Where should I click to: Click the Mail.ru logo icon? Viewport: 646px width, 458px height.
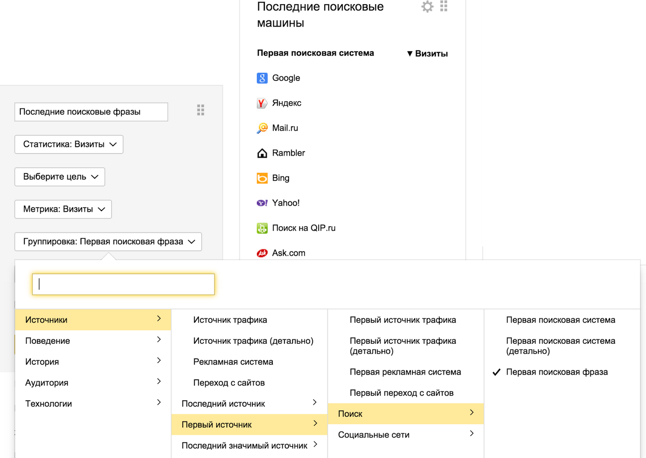tap(262, 128)
